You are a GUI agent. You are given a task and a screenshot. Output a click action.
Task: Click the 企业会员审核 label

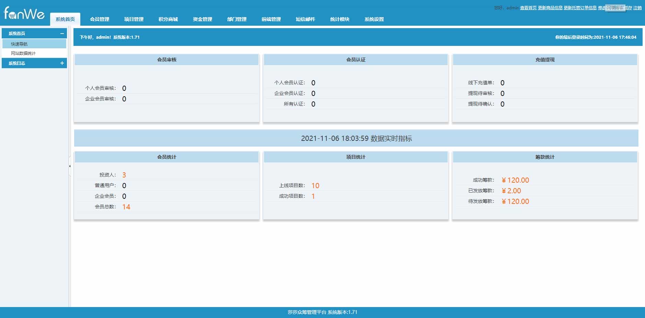pyautogui.click(x=101, y=99)
